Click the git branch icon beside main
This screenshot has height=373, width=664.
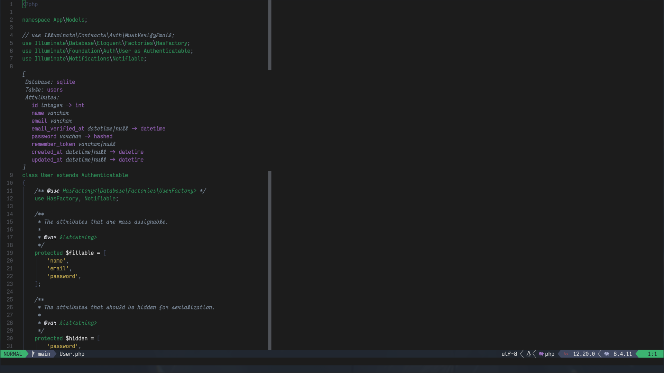(33, 354)
